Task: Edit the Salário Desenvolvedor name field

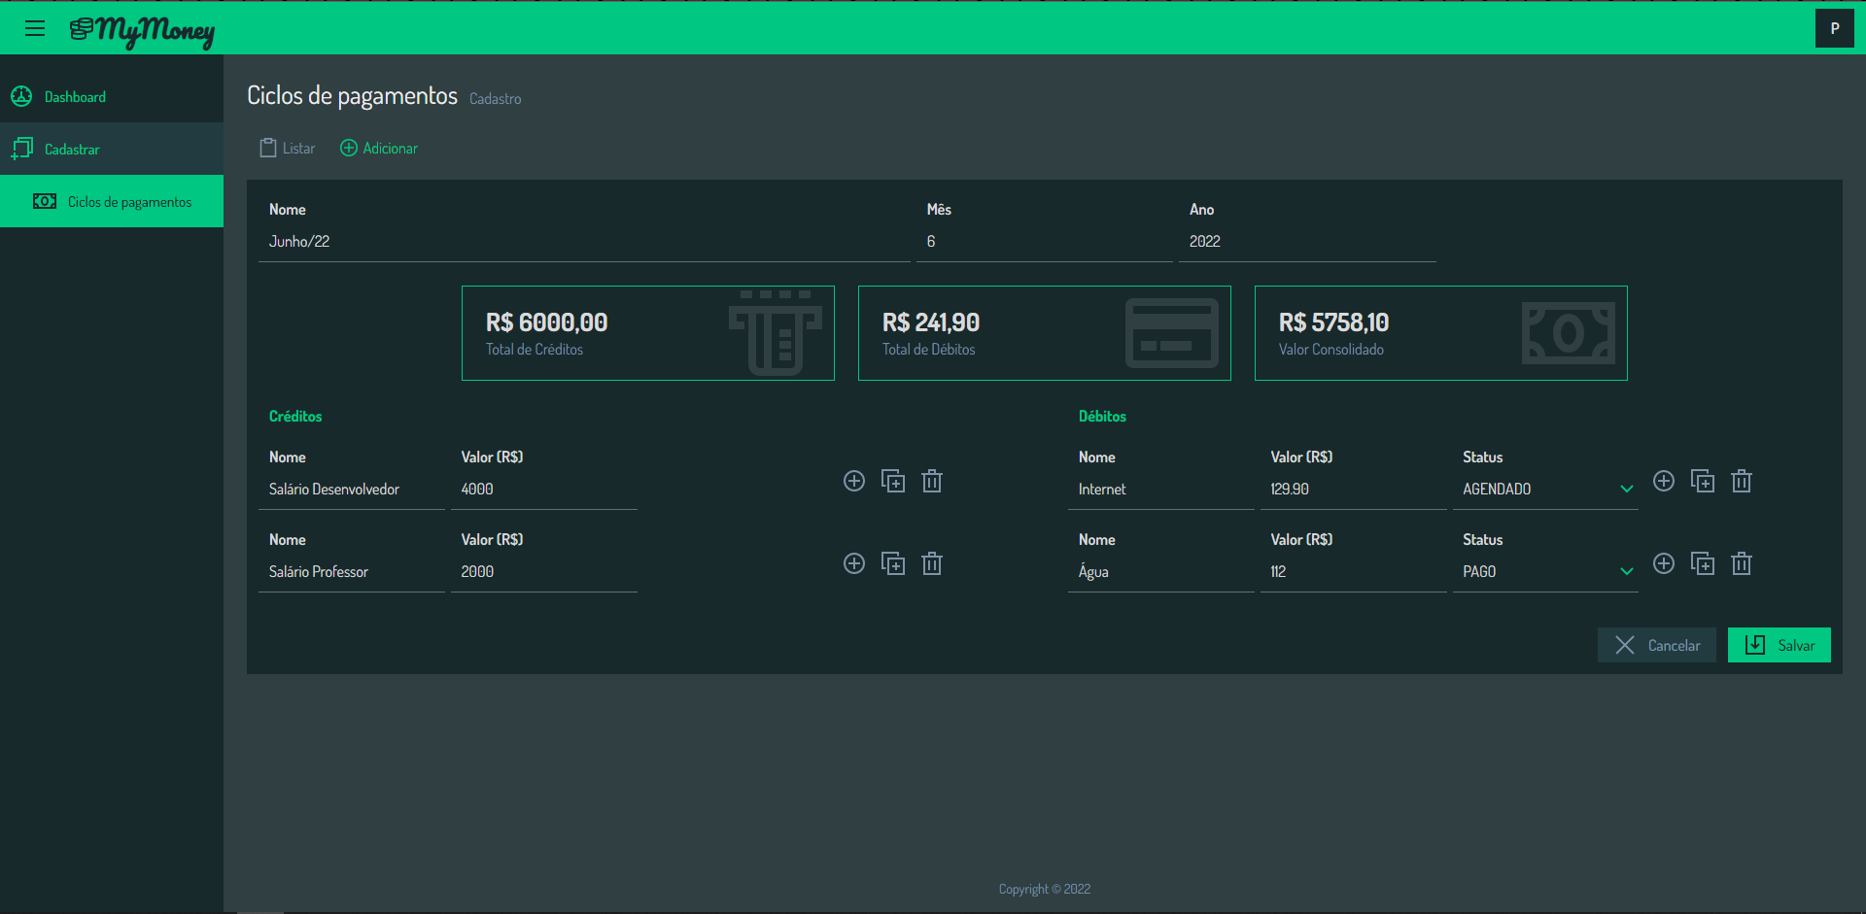Action: 352,490
